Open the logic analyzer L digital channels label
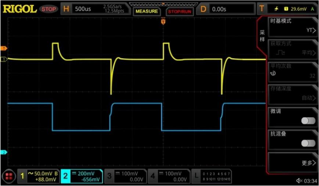Viewport: 319px width, 186px height. click(211, 176)
